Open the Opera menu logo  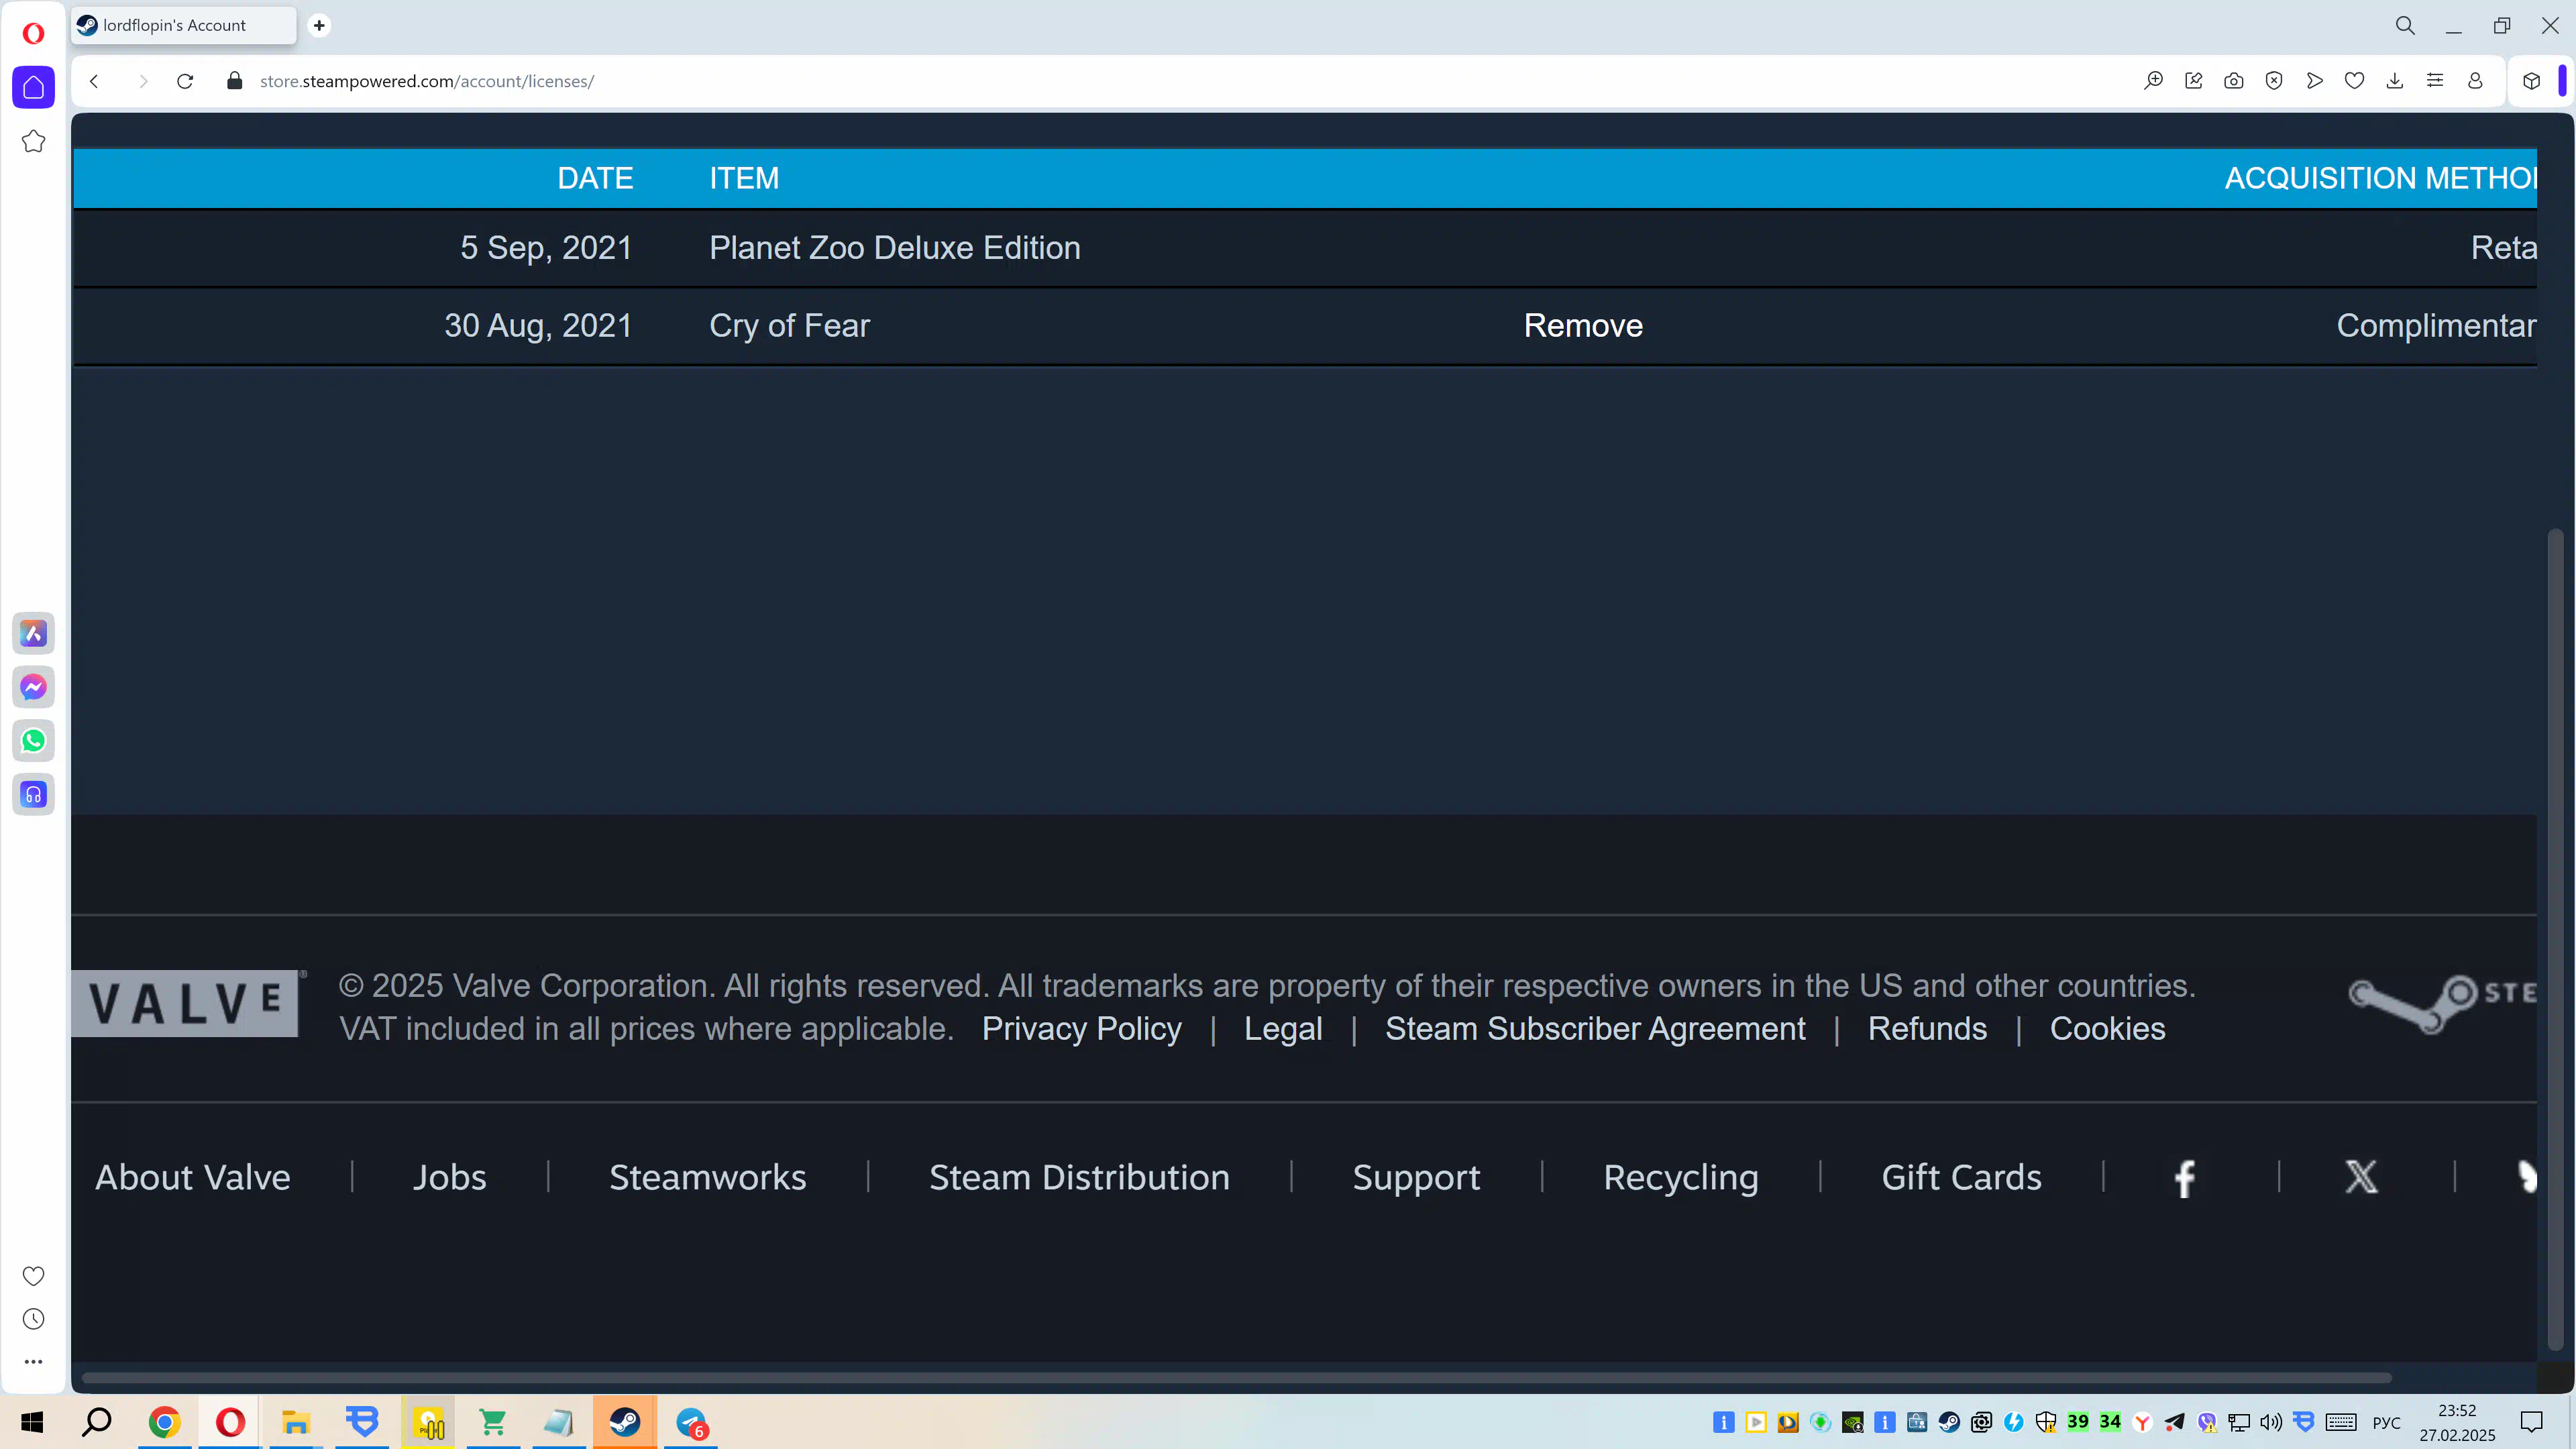33,33
